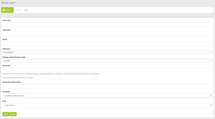This screenshot has width=215, height=119.
Task: Click the Home breadcrumb button
Action: tap(7, 10)
